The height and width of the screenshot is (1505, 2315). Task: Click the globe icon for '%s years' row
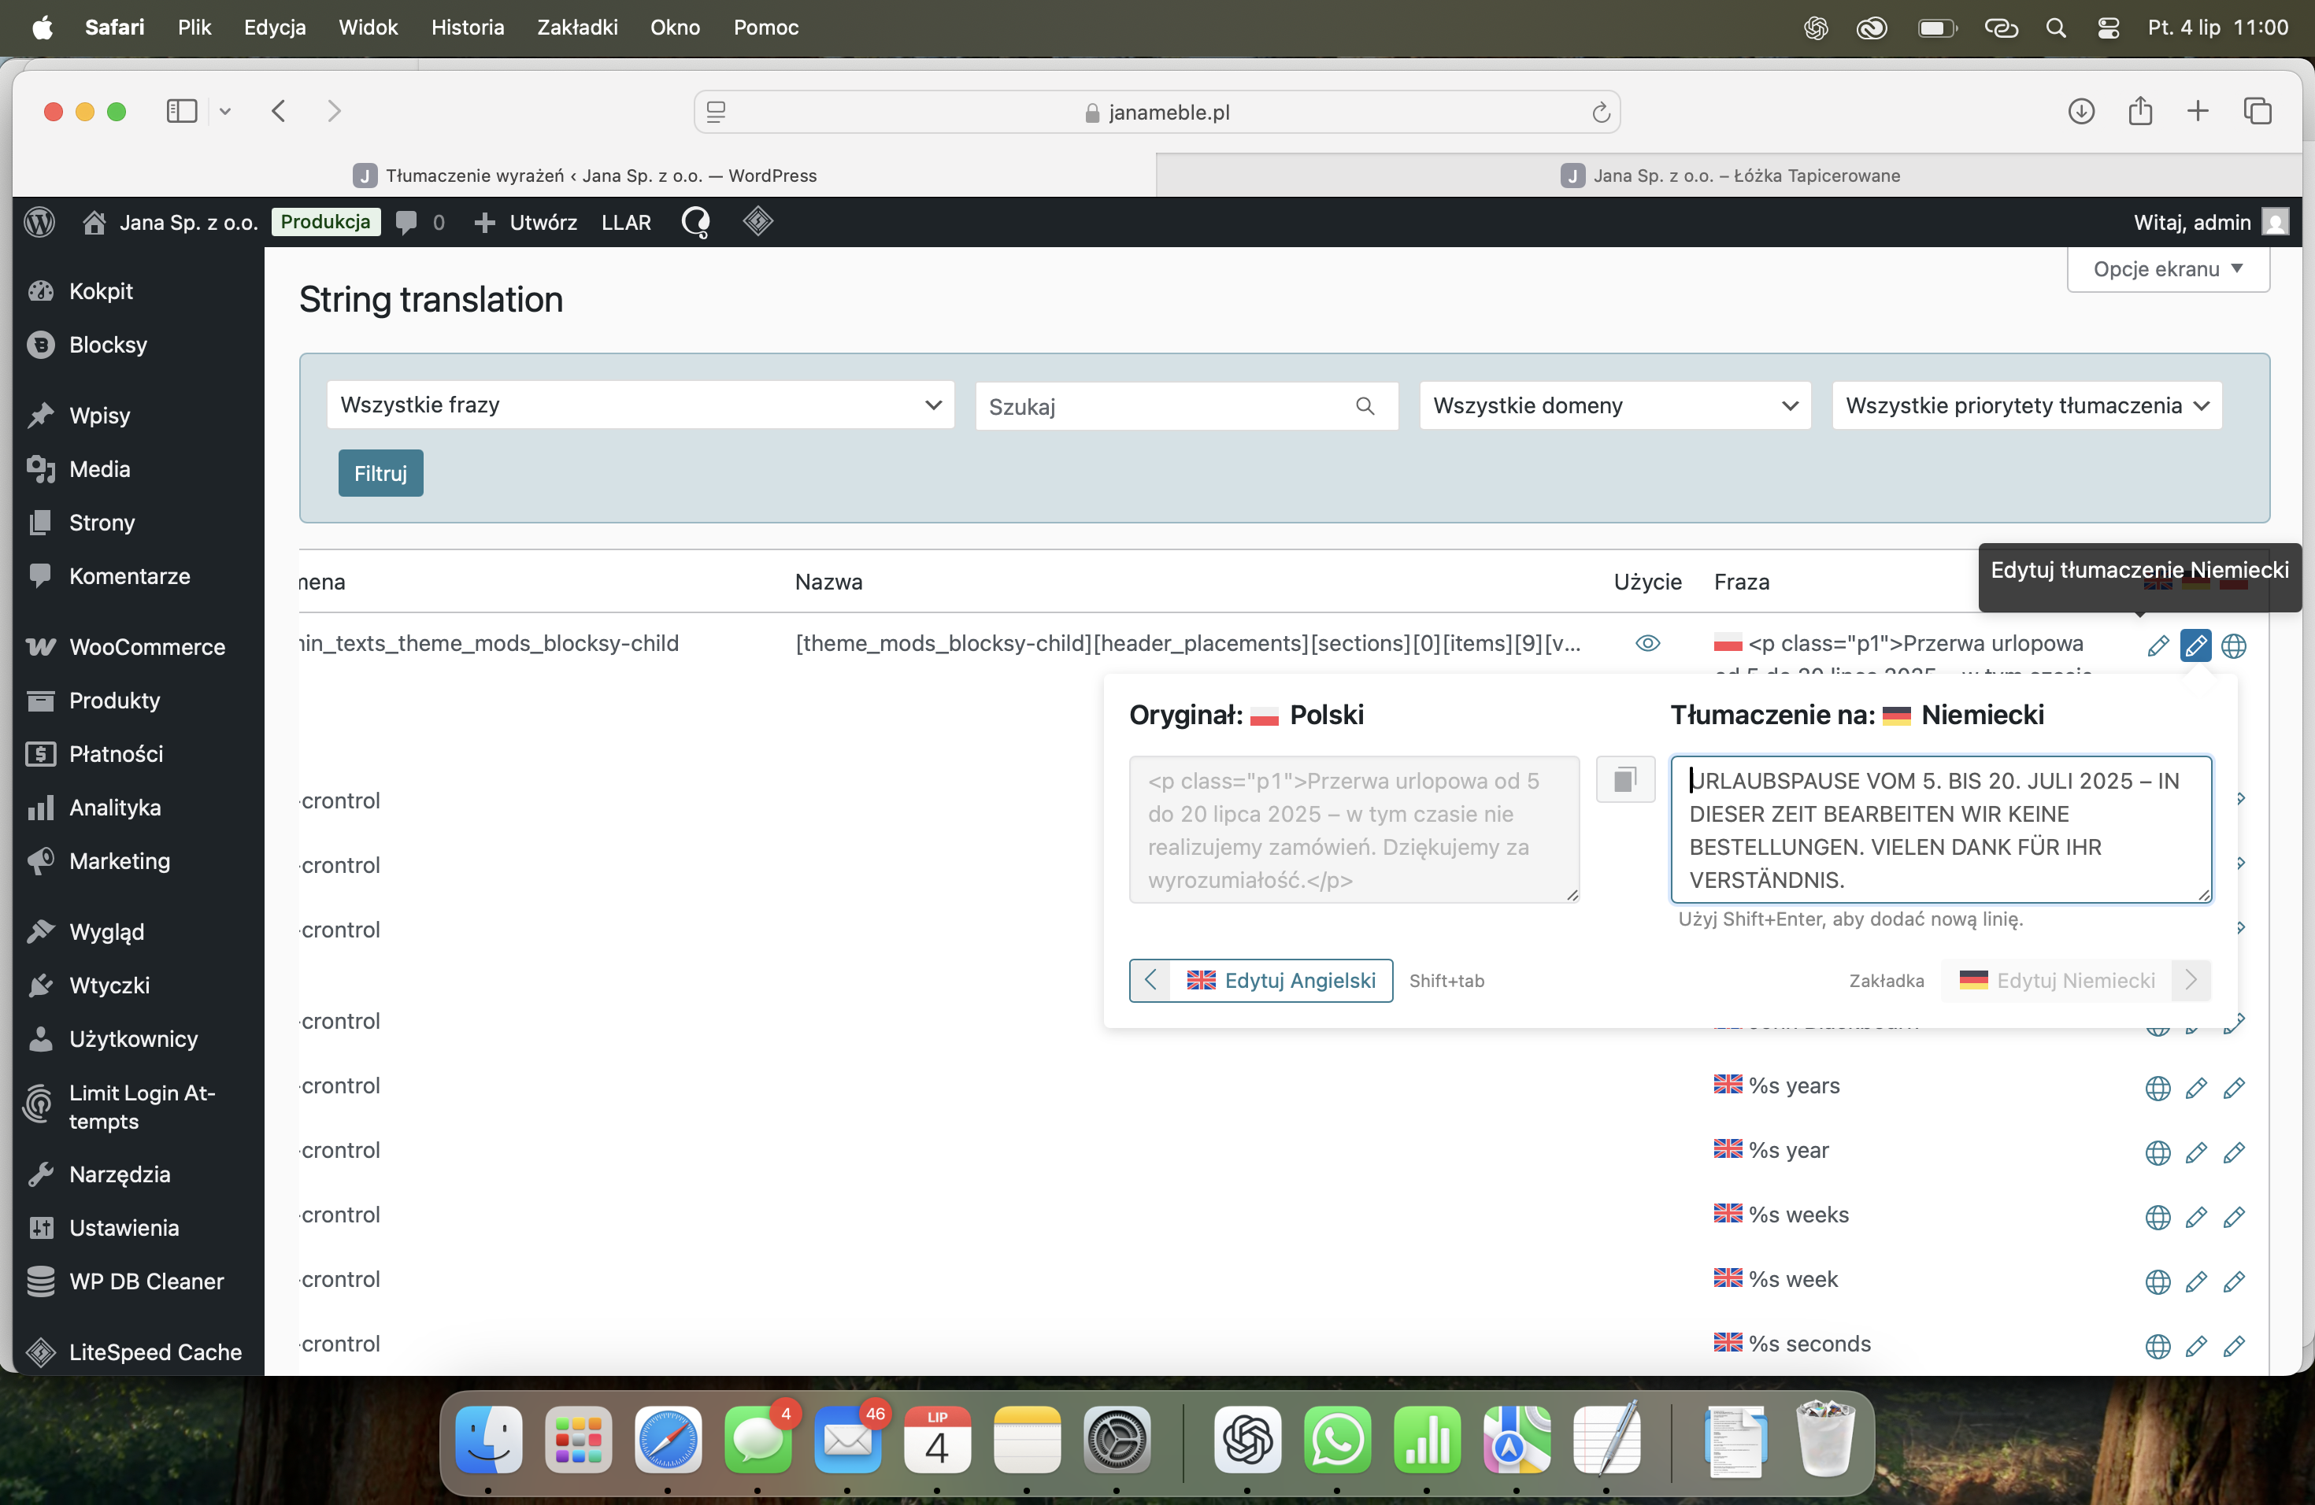[x=2157, y=1088]
